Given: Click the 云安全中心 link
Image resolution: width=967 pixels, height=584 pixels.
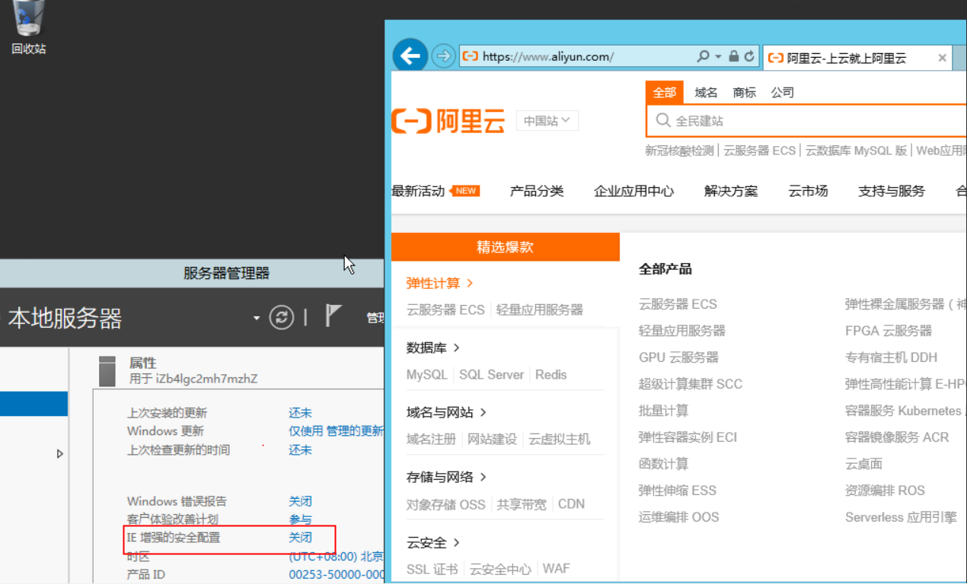Looking at the screenshot, I should (500, 569).
